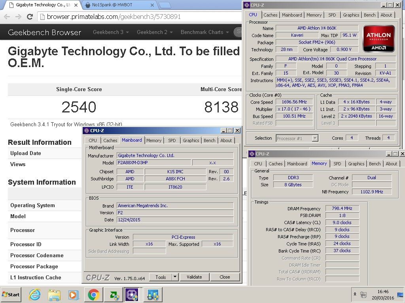Close the No1Spank @ HWBOT tab
405x303 pixels.
(152, 5)
